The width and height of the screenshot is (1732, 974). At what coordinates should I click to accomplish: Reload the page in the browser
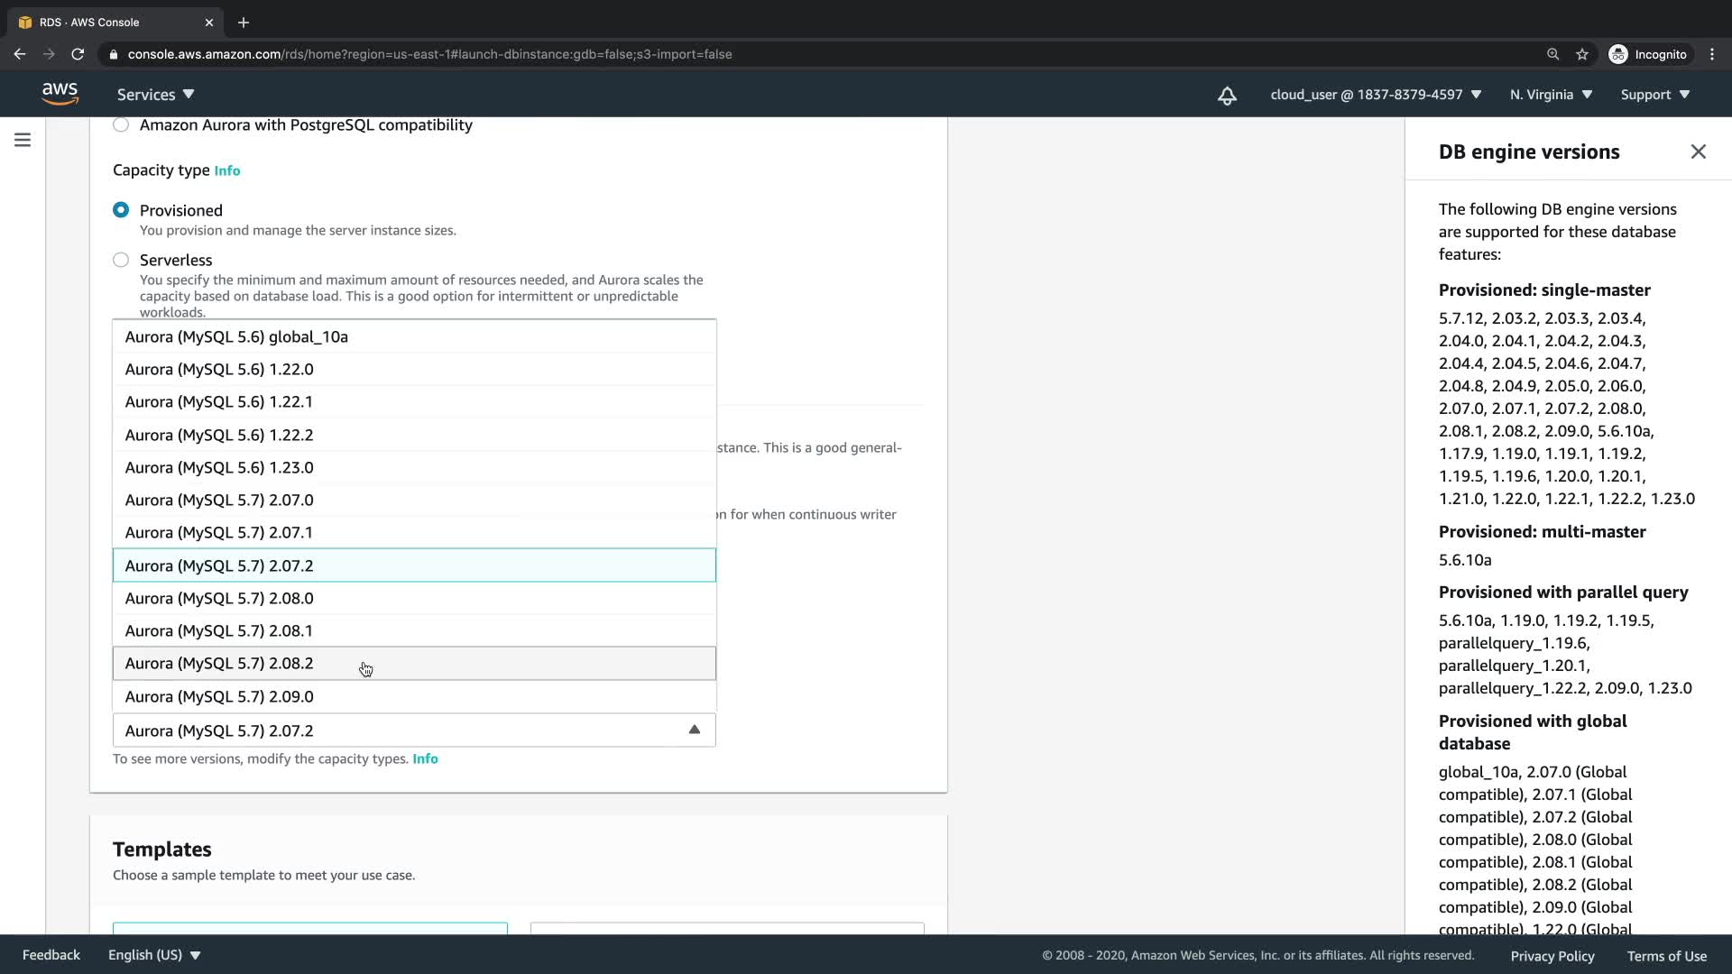tap(78, 54)
